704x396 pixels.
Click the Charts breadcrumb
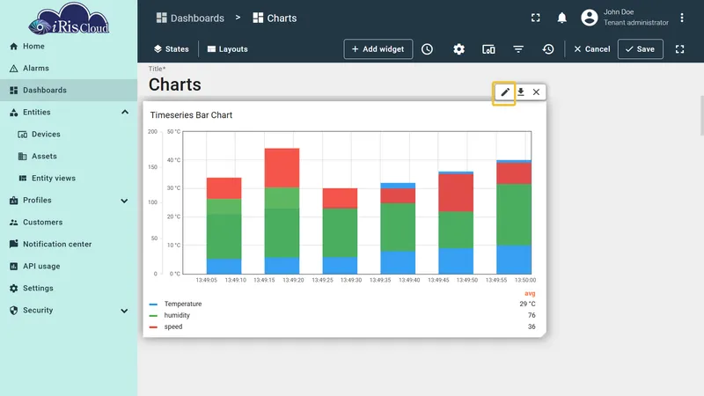275,18
